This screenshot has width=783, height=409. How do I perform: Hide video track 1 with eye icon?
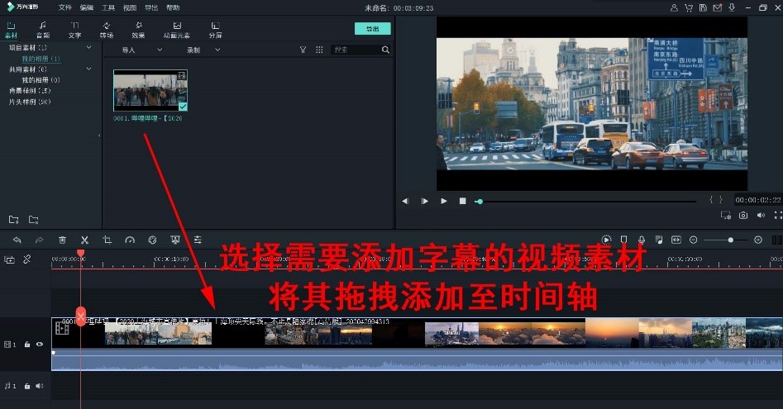[x=40, y=345]
